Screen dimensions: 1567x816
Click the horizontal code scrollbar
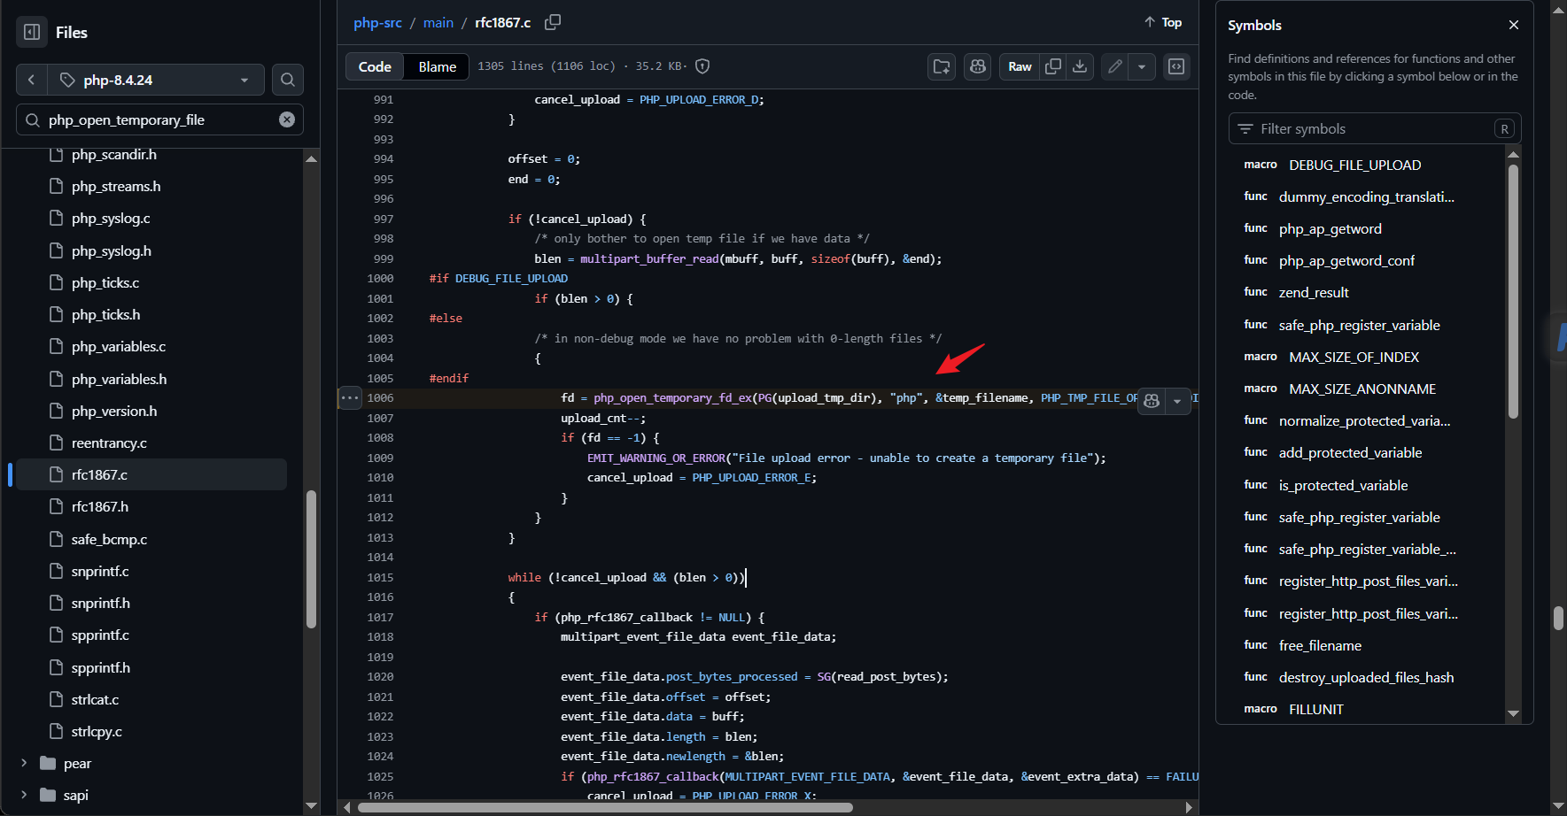click(604, 807)
